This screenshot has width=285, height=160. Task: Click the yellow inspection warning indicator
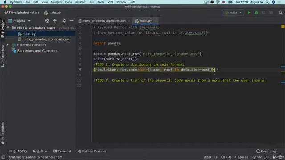pyautogui.click(x=283, y=27)
